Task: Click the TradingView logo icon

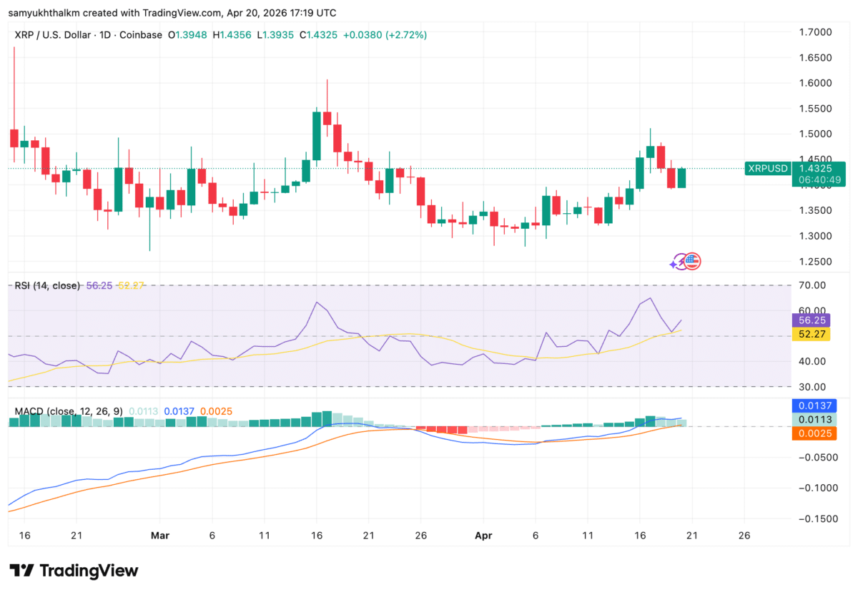Action: [x=22, y=570]
